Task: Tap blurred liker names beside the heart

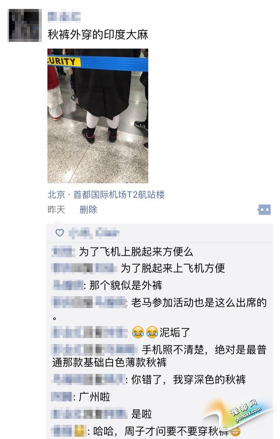Action: click(x=94, y=233)
